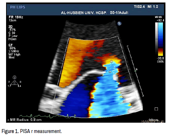
Task: Select the 2D settings label
Action: click(x=10, y=26)
